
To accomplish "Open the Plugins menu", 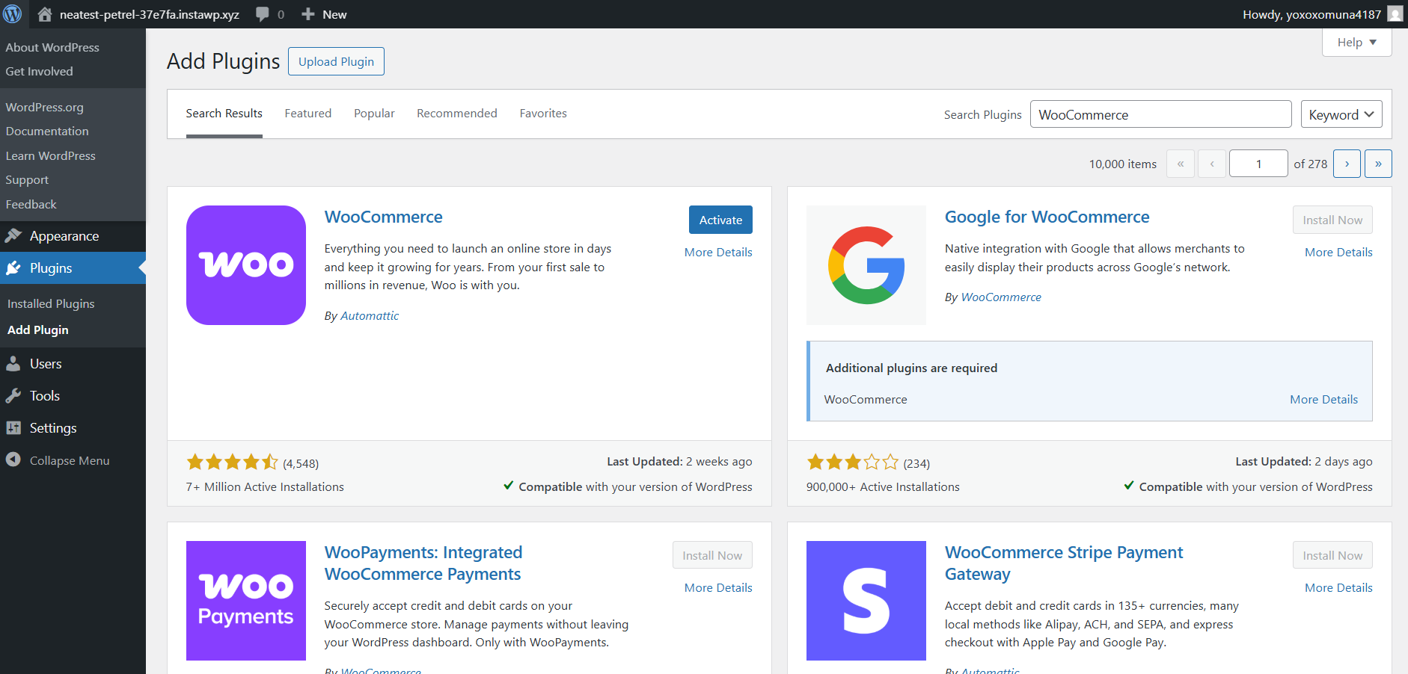I will 73,268.
